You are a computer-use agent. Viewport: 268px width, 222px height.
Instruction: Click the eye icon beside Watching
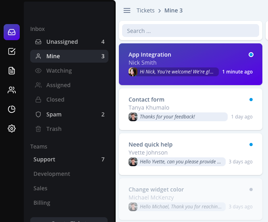tap(38, 71)
